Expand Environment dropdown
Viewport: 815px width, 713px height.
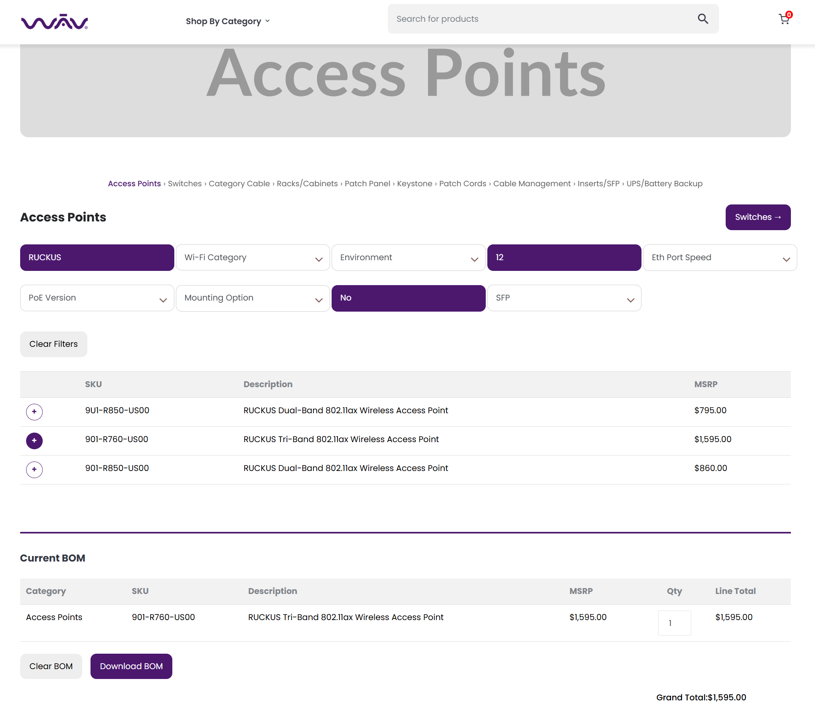(409, 257)
